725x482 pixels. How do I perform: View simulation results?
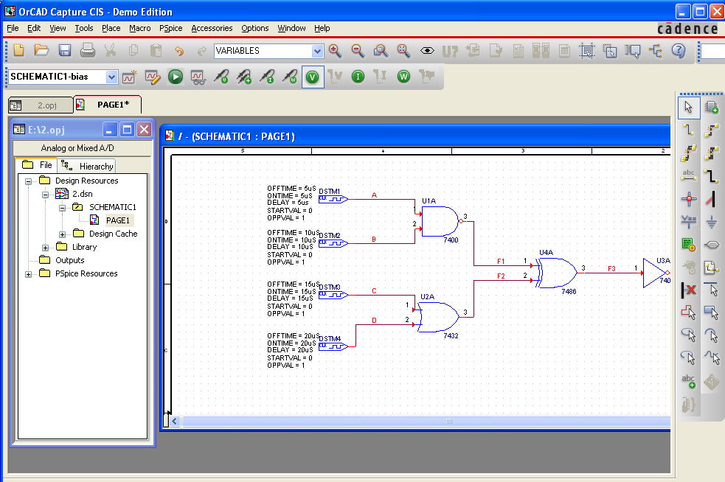pos(198,77)
